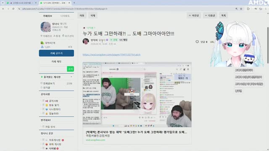Click the 카페 글쓰기 button
The width and height of the screenshot is (269, 151).
pos(56,53)
